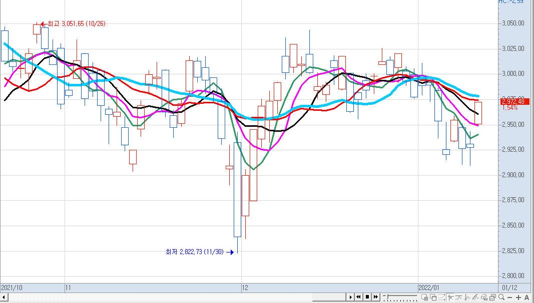The height and width of the screenshot is (303, 534).
Task: Click the 12 month axis label
Action: [x=245, y=288]
